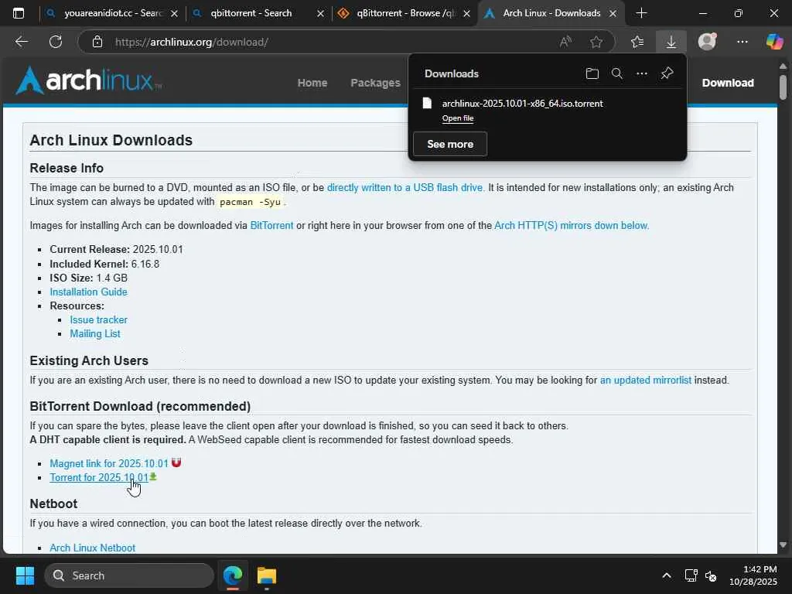Open the downloaded archlinux iso.torrent entry
This screenshot has width=792, height=594.
point(522,104)
